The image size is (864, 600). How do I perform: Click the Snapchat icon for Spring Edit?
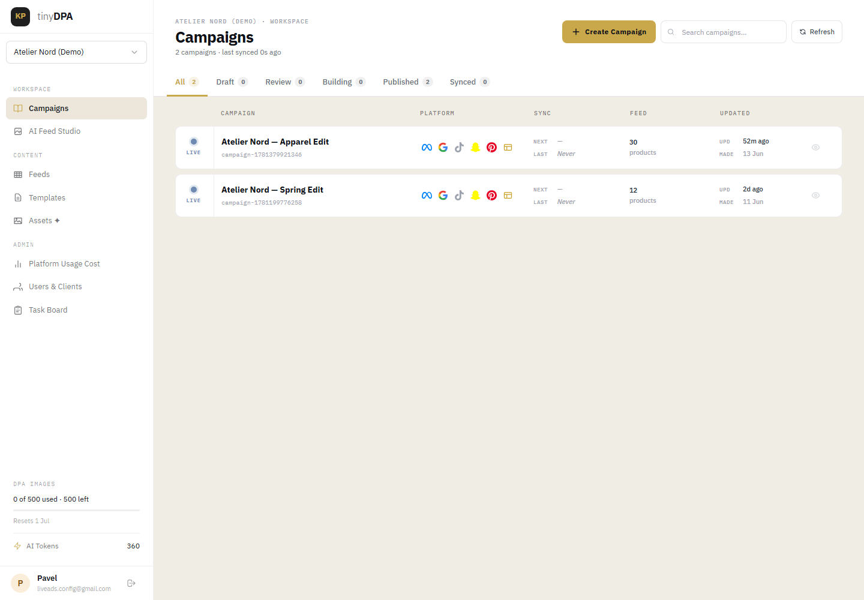pos(475,196)
